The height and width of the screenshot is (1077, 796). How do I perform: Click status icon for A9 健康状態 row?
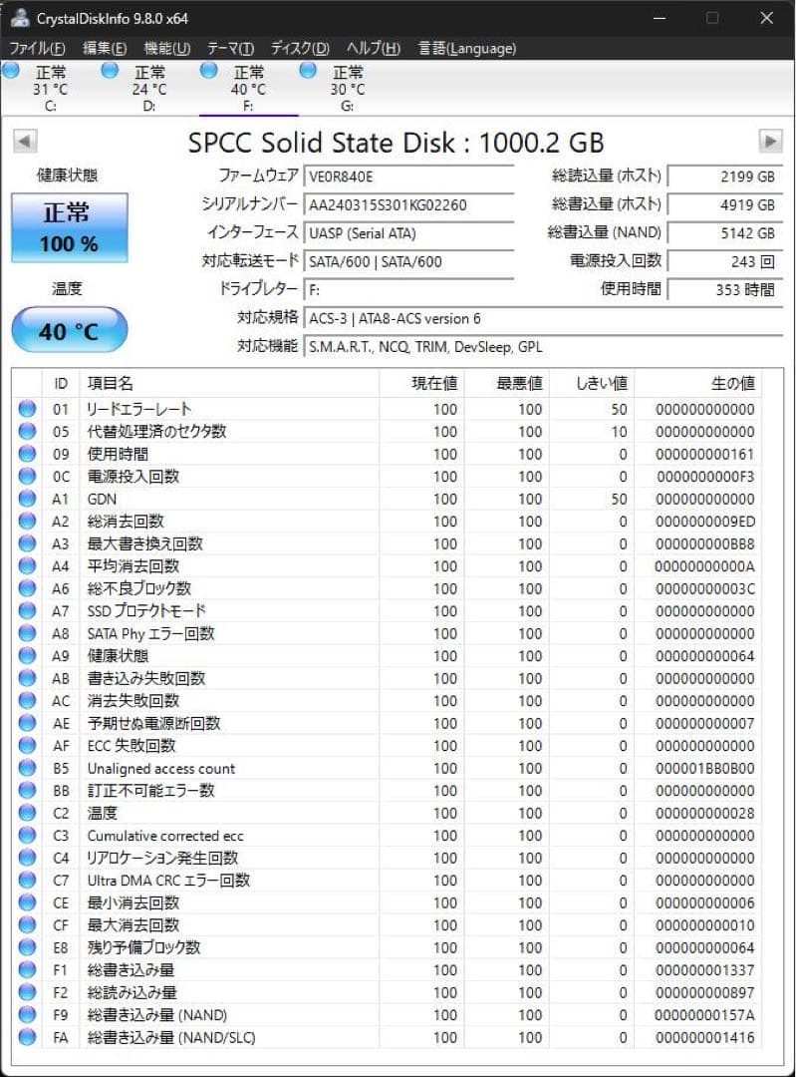28,656
